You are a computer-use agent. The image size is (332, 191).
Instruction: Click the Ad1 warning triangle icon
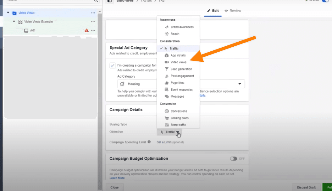pyautogui.click(x=86, y=30)
